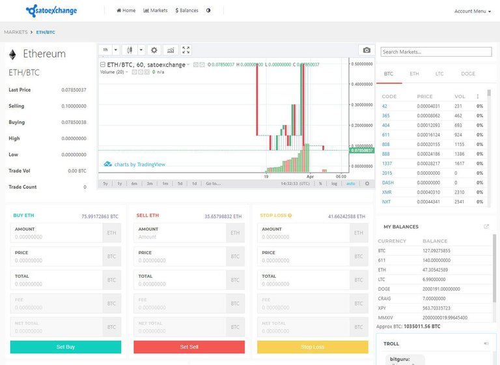Set chart range to 1y
This screenshot has width=500, height=365.
coord(120,184)
